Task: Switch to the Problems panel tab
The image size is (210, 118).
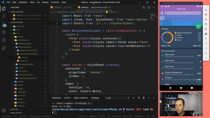Action: [x=56, y=98]
